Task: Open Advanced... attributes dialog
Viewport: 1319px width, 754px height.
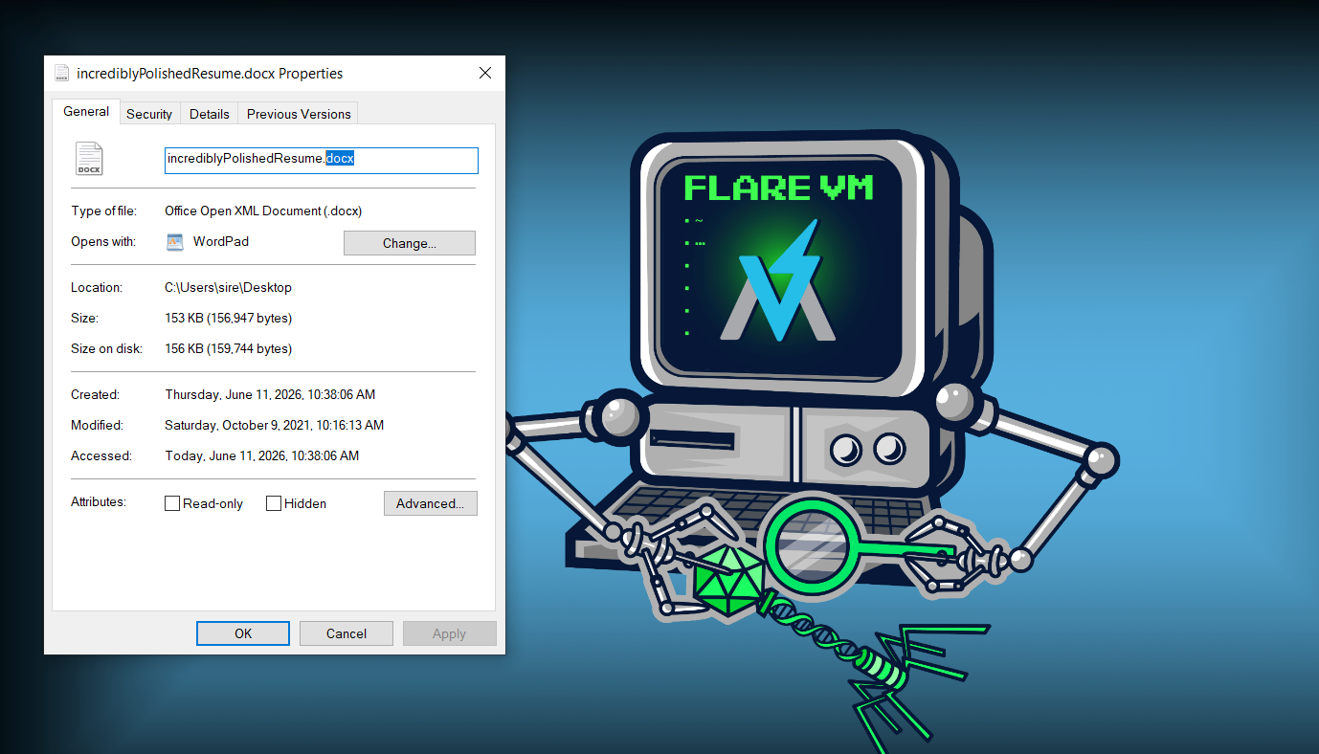Action: (431, 503)
